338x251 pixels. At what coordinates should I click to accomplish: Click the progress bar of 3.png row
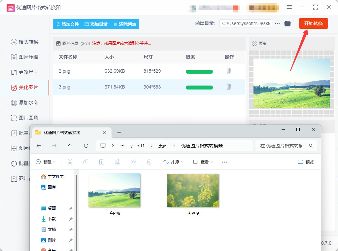pos(199,87)
